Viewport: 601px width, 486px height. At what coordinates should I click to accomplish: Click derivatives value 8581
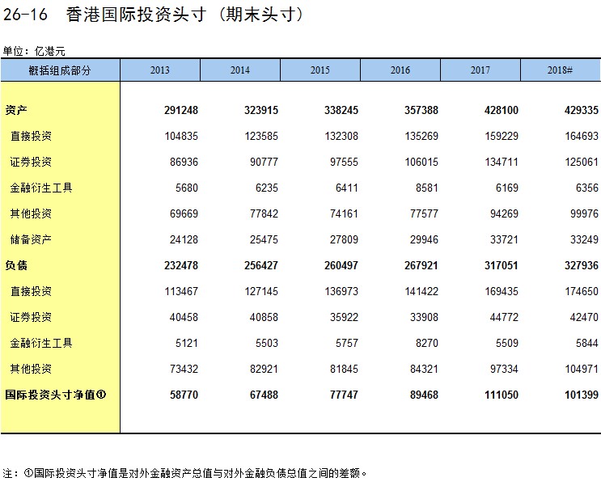pyautogui.click(x=427, y=188)
